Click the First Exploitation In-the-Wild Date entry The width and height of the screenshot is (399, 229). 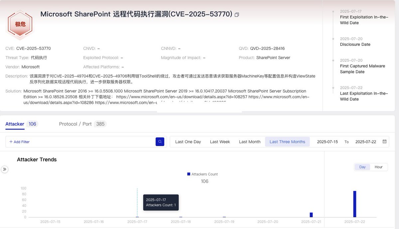coord(364,17)
